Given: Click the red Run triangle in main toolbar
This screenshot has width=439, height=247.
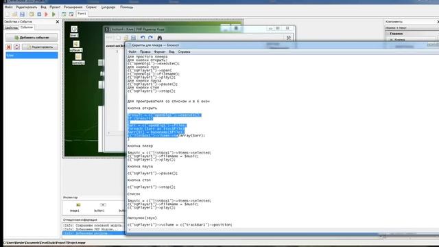Looking at the screenshot, I should [47, 14].
